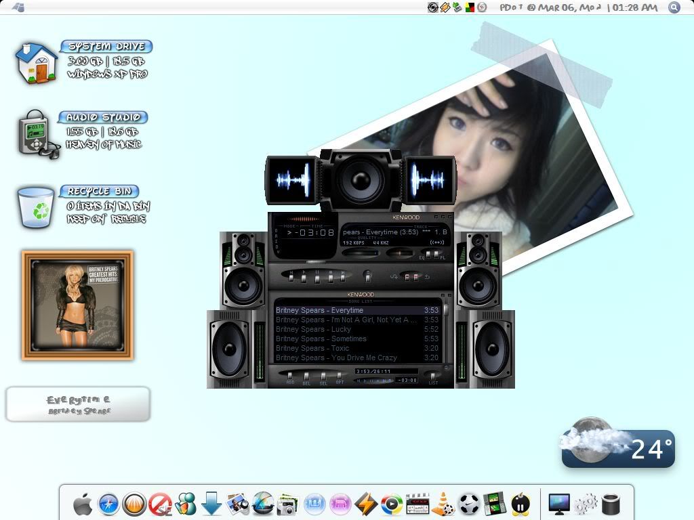Open Windows Media Player icon in dock

pos(392,504)
